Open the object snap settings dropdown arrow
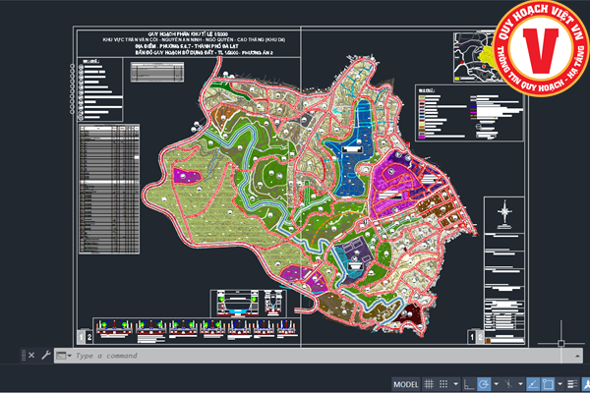Image resolution: width=590 pixels, height=393 pixels. (560, 384)
